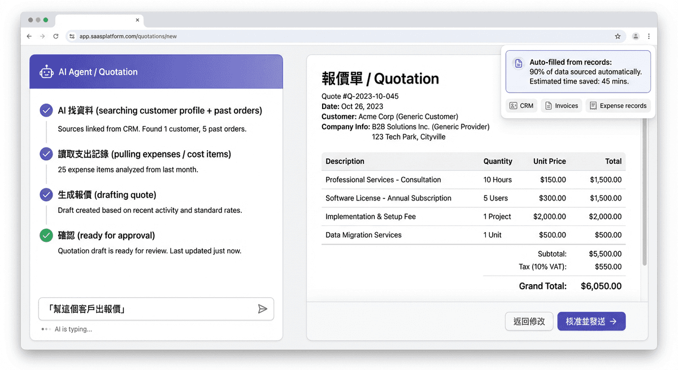Reload the quotation page
This screenshot has height=370, width=678.
[x=56, y=36]
